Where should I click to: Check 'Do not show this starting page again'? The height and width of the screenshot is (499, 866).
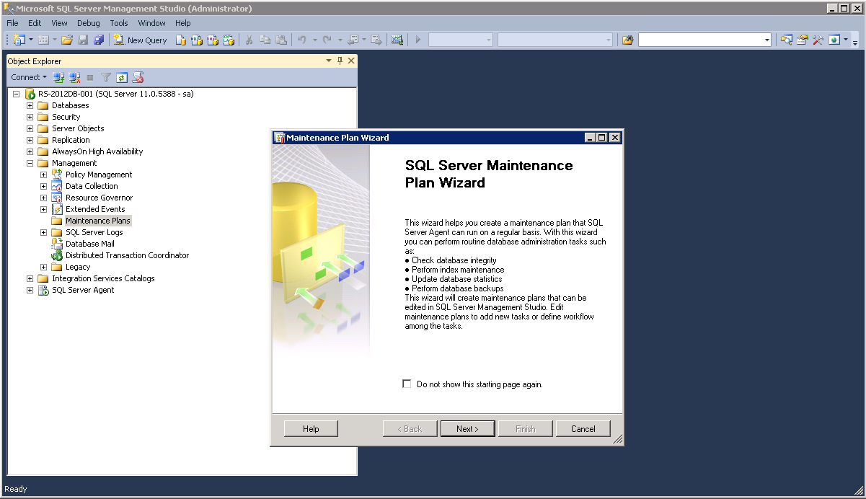(407, 384)
